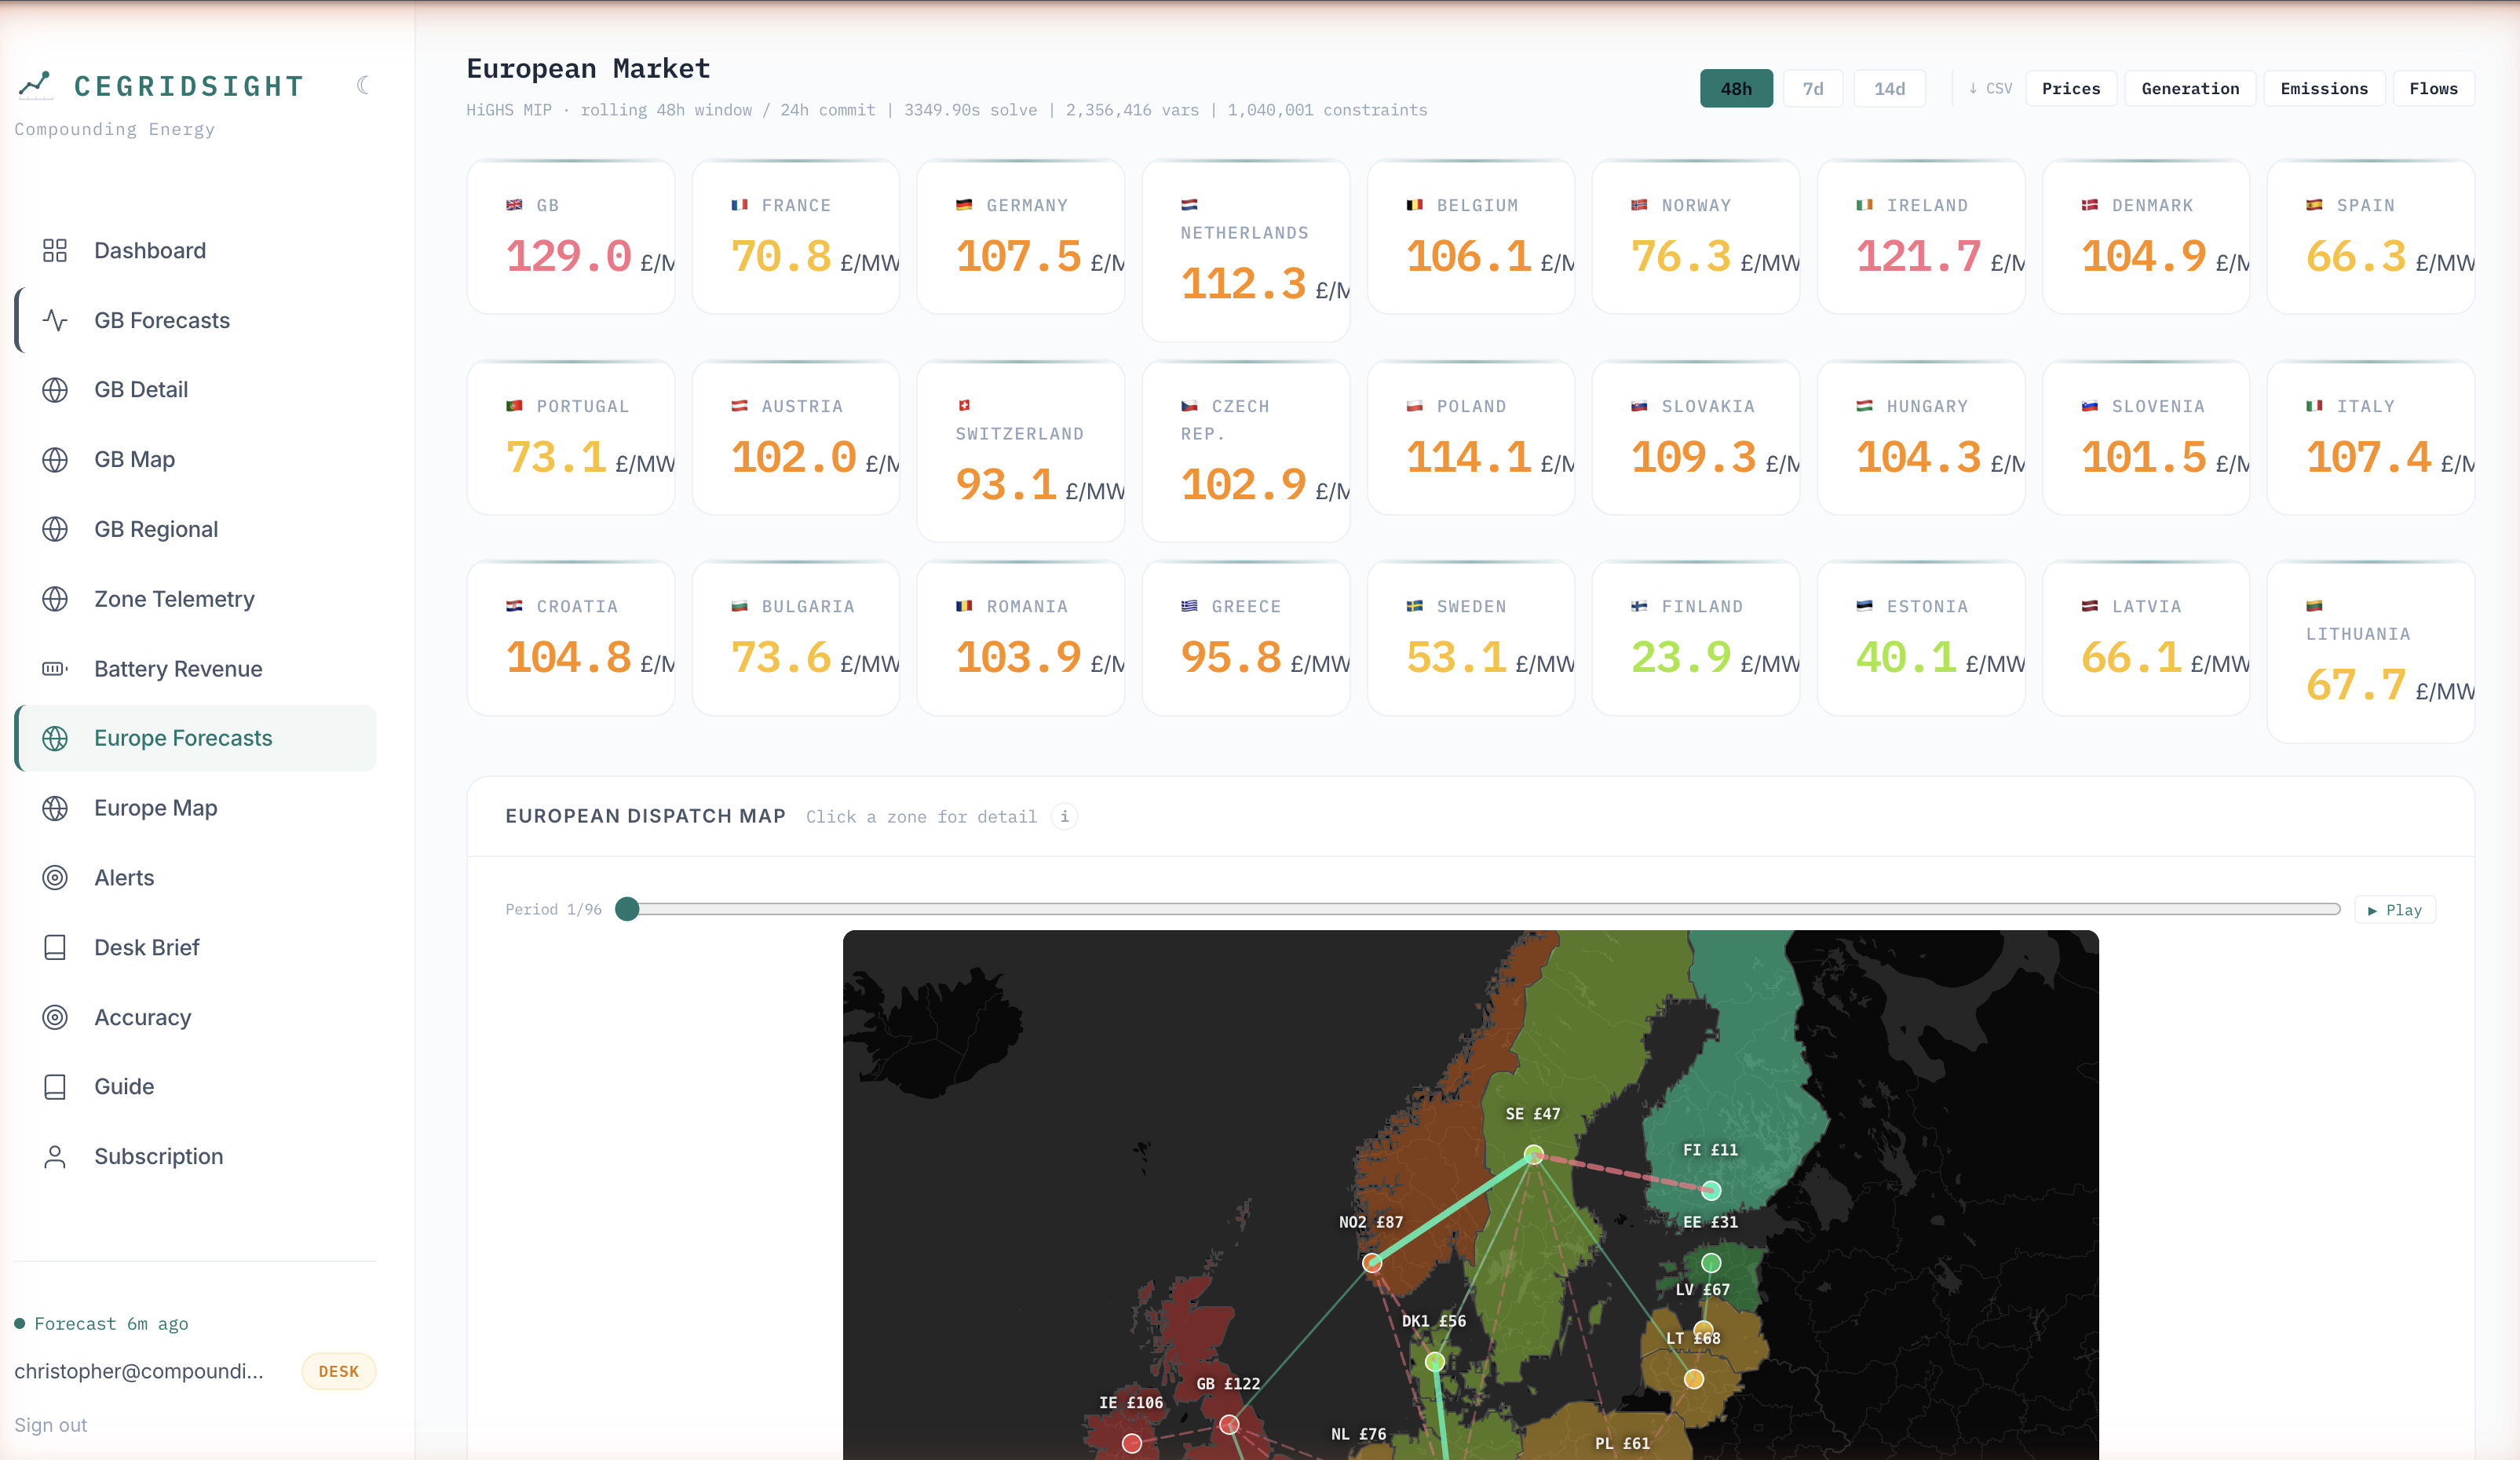Click the Period slider handle
2520x1460 pixels.
point(627,909)
